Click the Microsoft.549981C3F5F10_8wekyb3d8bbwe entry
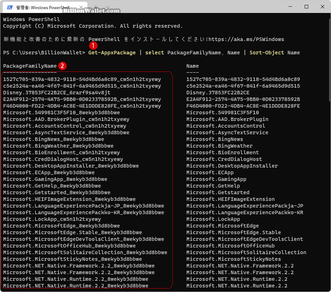Viewport: 331px width, 292px height. click(61, 113)
